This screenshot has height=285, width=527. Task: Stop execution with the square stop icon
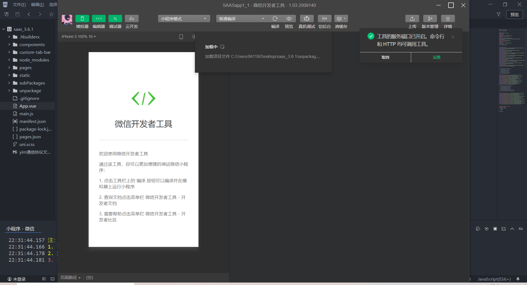click(x=495, y=229)
